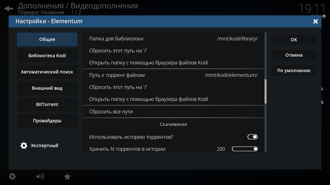The height and width of the screenshot is (185, 330).
Task: Reset library folder path to '/'
Action: pyautogui.click(x=174, y=51)
